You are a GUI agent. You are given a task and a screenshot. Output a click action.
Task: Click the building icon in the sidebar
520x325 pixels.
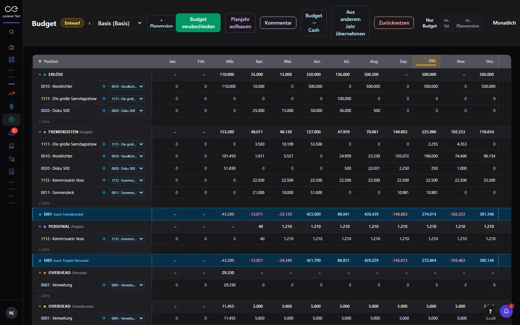tap(12, 146)
